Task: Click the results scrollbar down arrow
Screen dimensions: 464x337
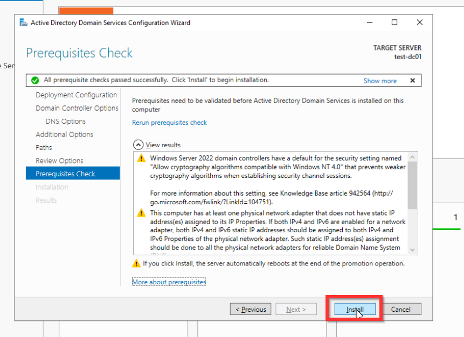Action: pos(412,249)
